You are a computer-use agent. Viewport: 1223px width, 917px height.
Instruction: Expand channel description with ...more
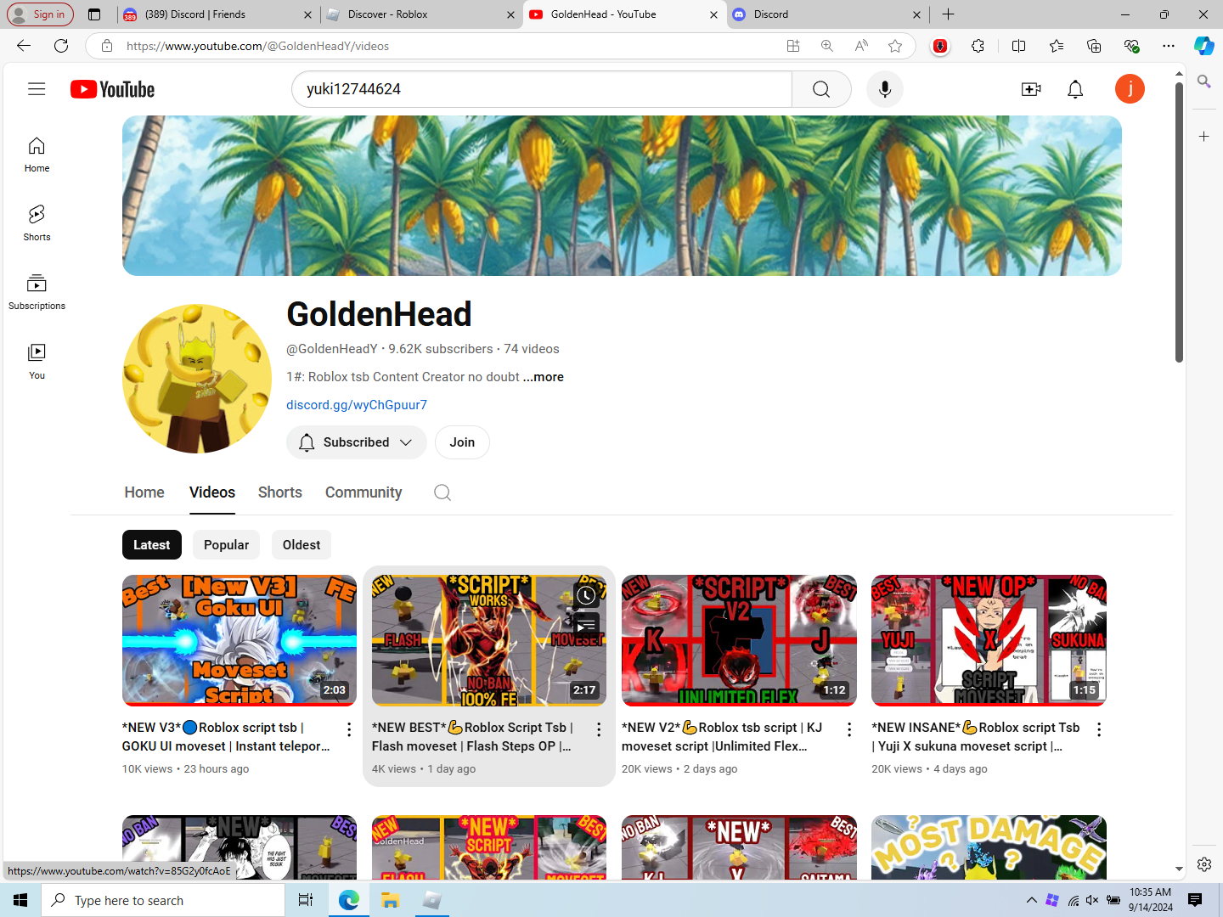544,377
